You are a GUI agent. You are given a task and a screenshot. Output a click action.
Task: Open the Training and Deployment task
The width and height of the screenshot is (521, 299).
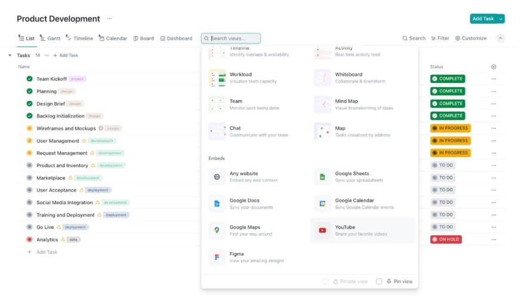(x=66, y=215)
